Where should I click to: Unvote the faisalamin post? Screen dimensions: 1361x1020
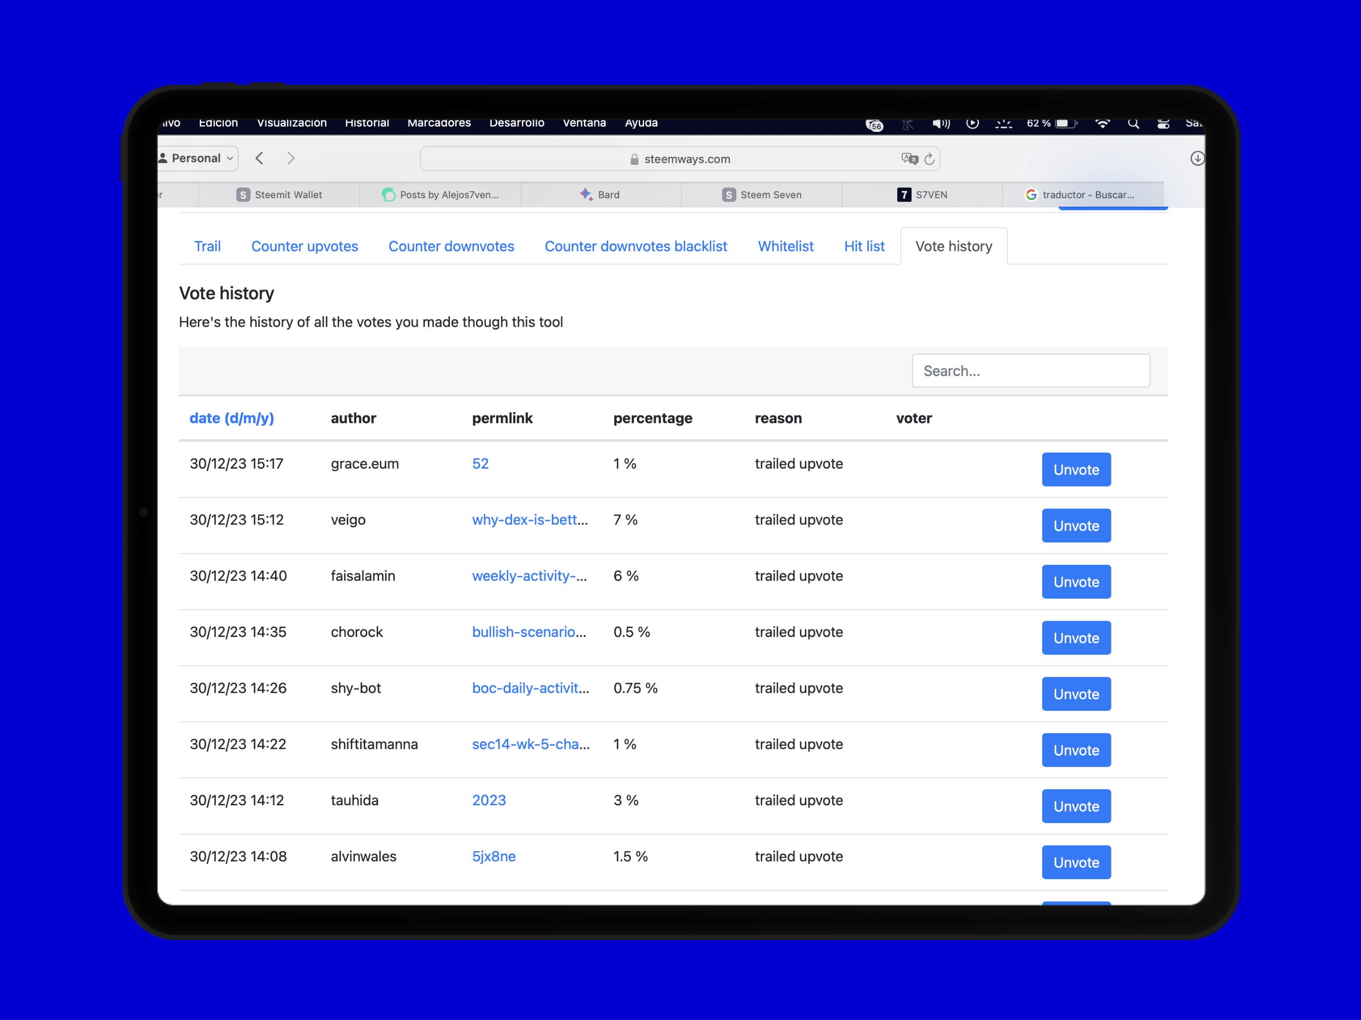coord(1076,581)
